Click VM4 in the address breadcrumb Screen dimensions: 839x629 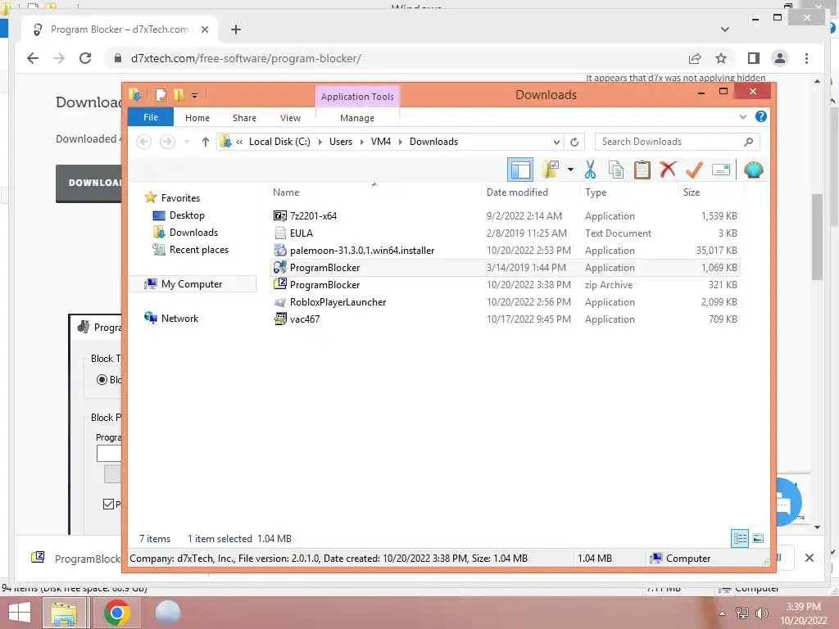click(x=380, y=142)
